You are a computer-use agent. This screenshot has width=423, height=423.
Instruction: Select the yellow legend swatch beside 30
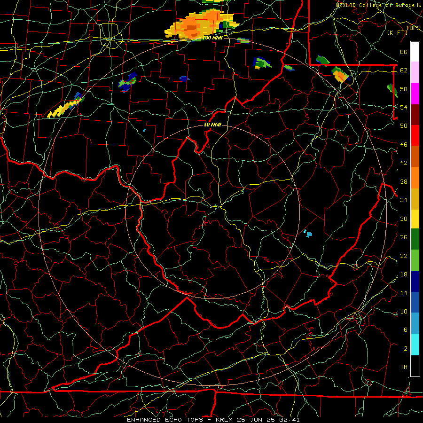pyautogui.click(x=415, y=219)
